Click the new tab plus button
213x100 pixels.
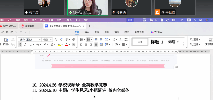click(x=89, y=26)
